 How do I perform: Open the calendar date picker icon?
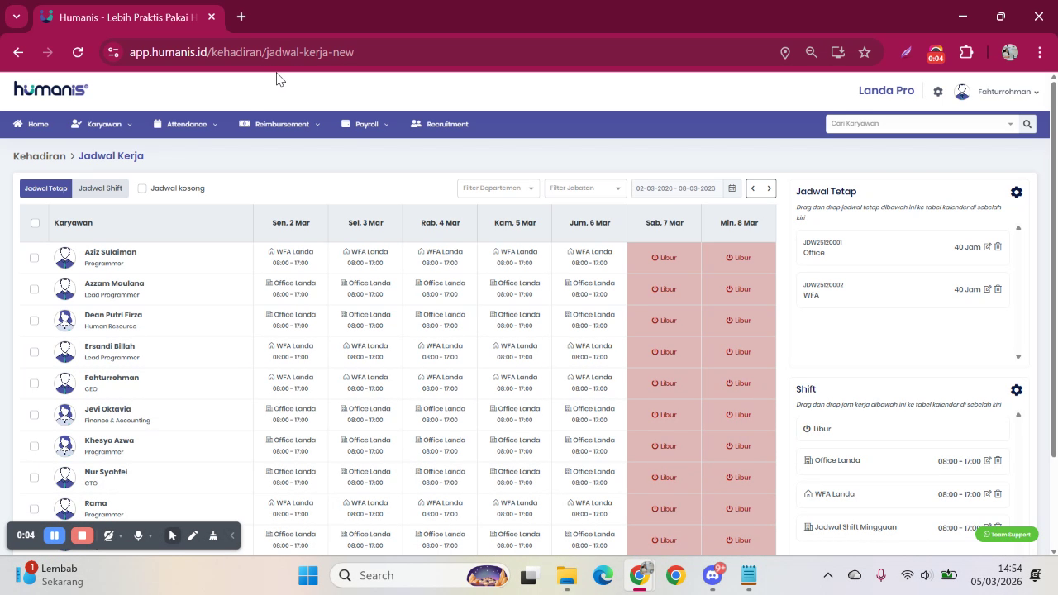732,188
